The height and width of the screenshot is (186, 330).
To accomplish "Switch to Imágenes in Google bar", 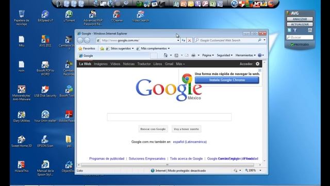I will [101, 64].
